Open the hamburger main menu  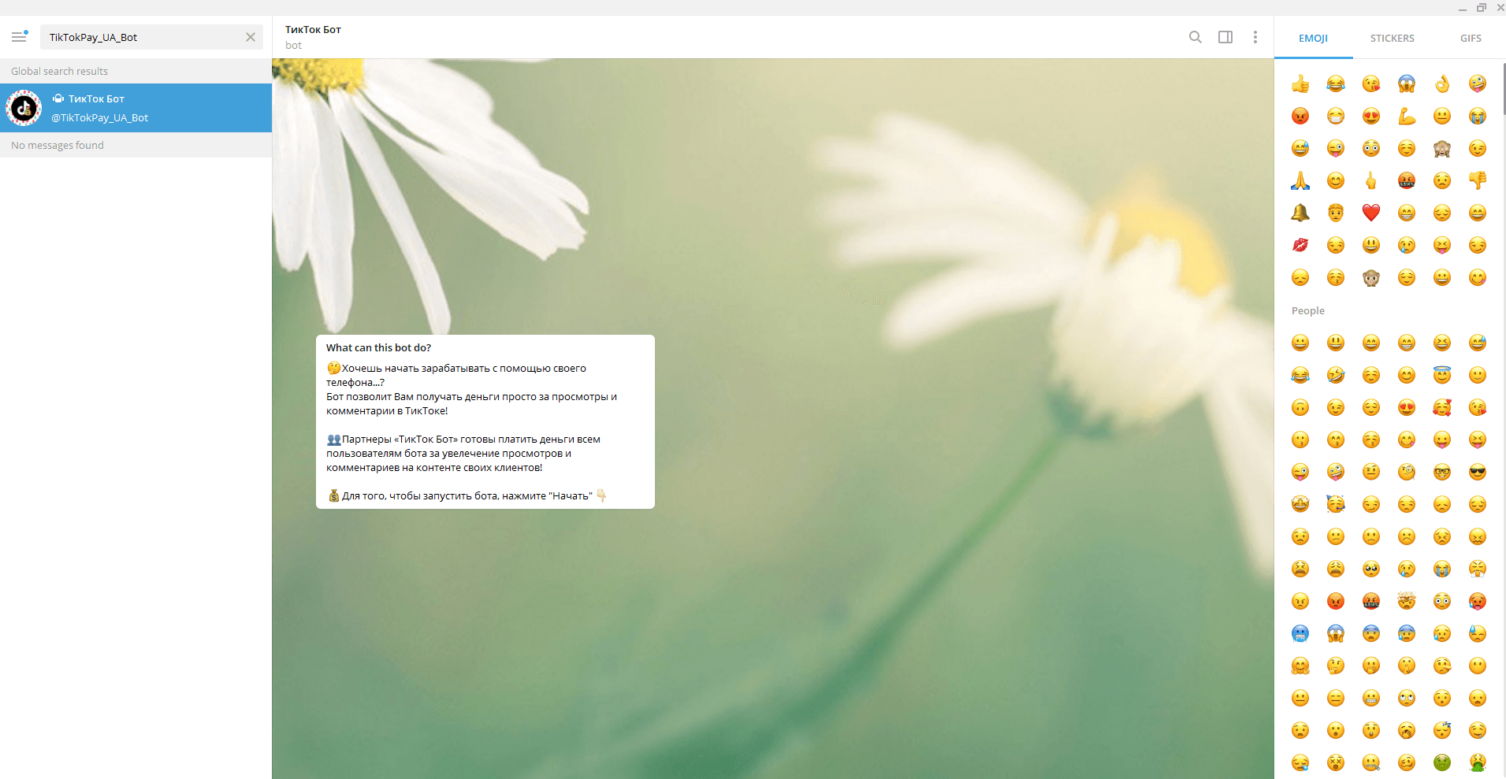pos(19,37)
